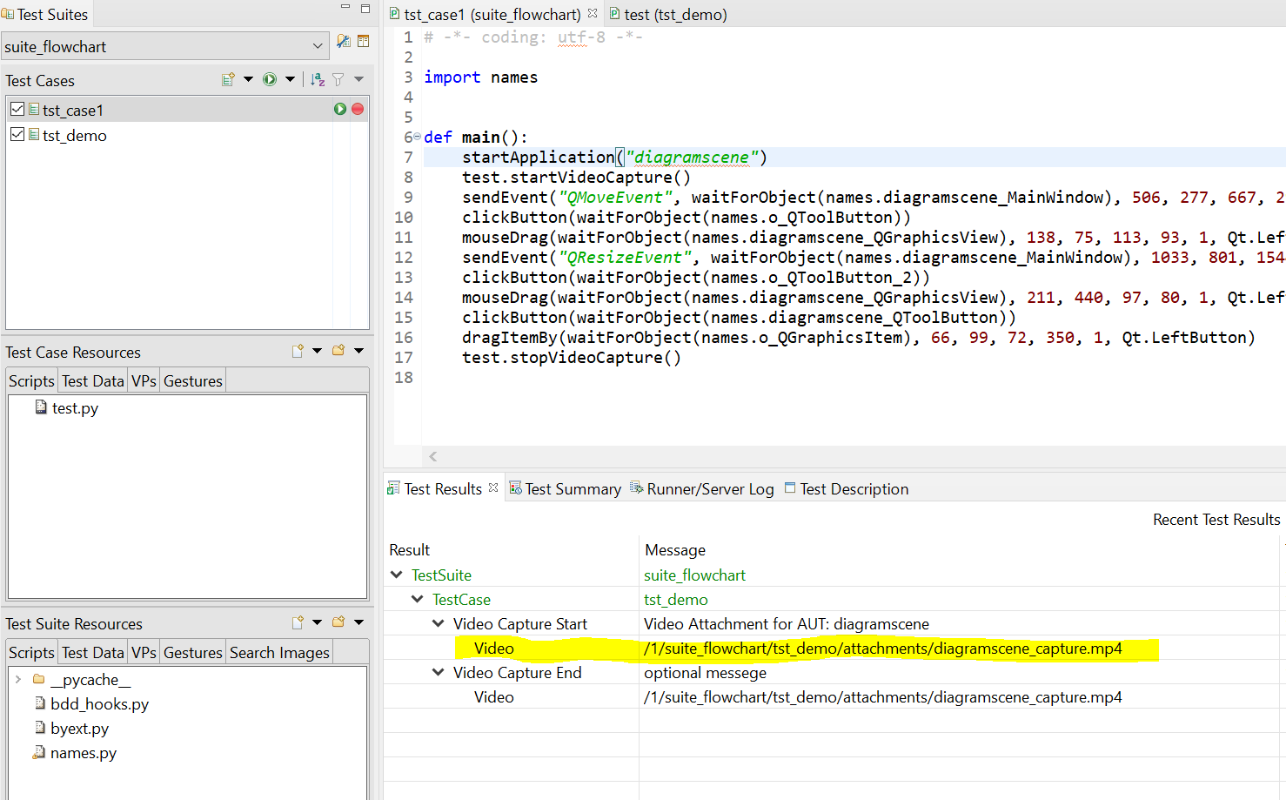Open the test case filter icon
This screenshot has width=1286, height=800.
(x=338, y=78)
